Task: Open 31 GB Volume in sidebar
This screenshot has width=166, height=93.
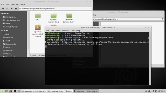Action: [11, 27]
